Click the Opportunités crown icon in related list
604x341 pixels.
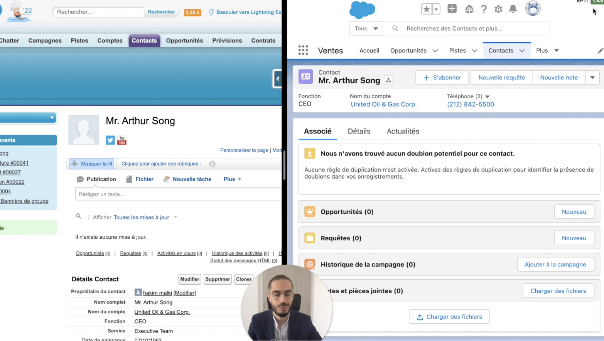309,211
